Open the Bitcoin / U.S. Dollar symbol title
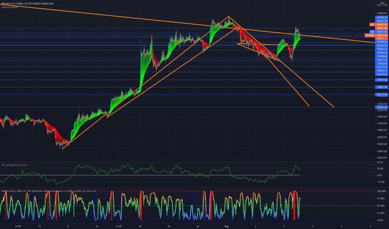 click(x=27, y=3)
